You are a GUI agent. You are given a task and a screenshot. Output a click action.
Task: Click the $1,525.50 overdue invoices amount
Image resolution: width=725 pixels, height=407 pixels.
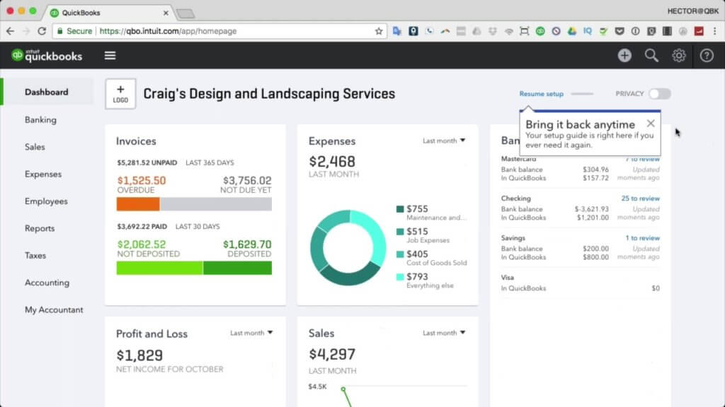point(142,180)
